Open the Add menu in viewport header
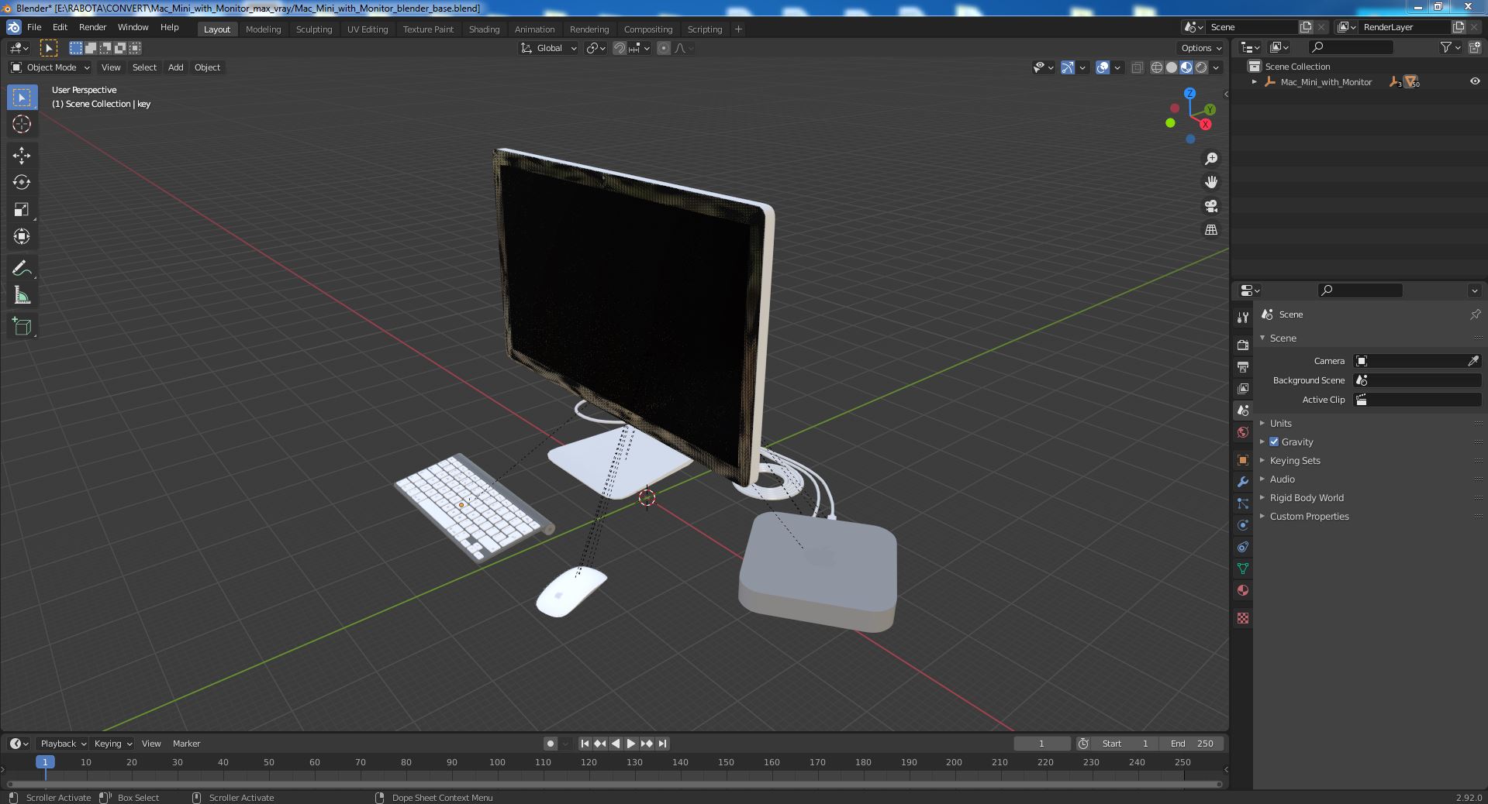Viewport: 1488px width, 804px height. [176, 67]
